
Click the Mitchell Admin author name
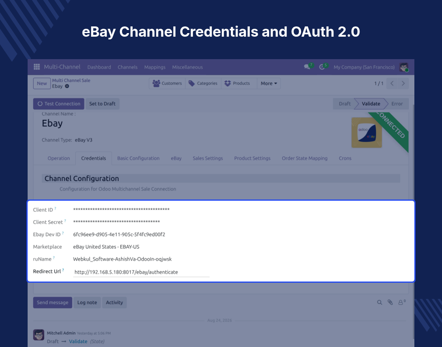click(x=61, y=333)
